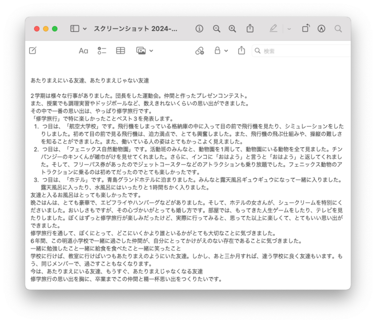Screen dimensions: 376x323
Task: Click the title line あたりまえにいる友達
Action: tap(89, 81)
